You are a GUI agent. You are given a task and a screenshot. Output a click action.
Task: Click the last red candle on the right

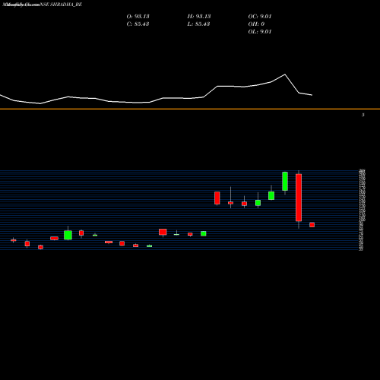coord(312,225)
